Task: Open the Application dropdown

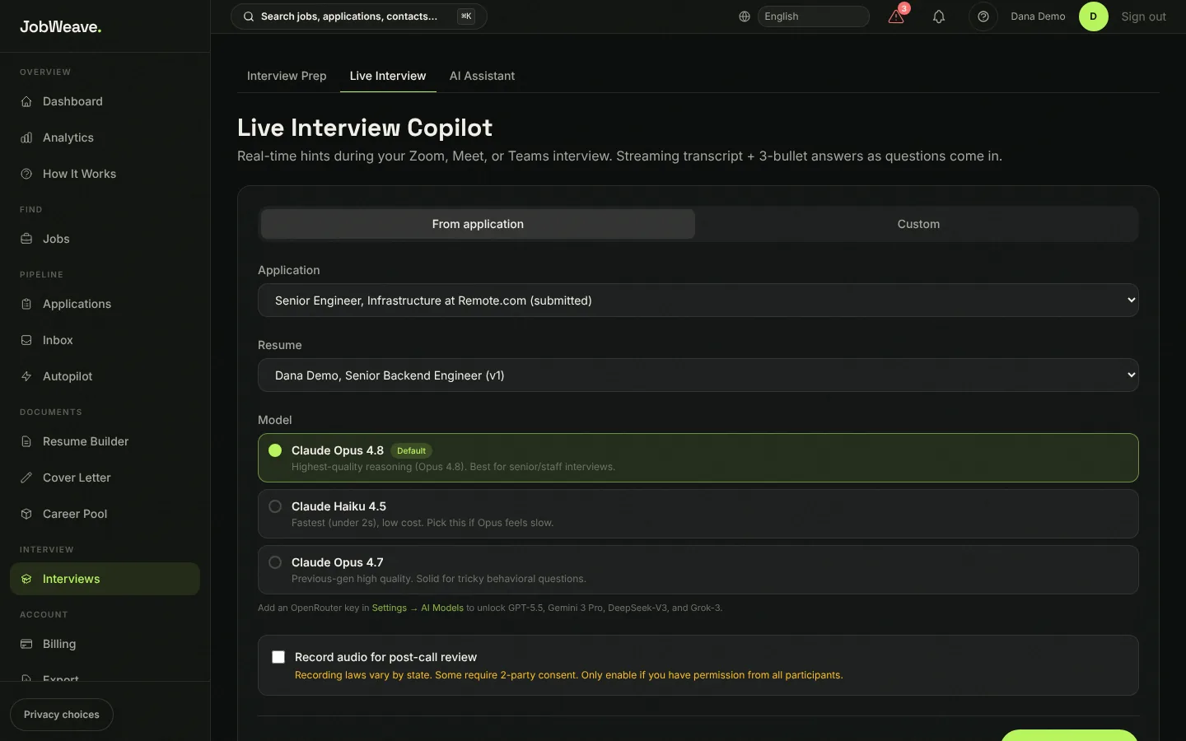Action: [698, 301]
